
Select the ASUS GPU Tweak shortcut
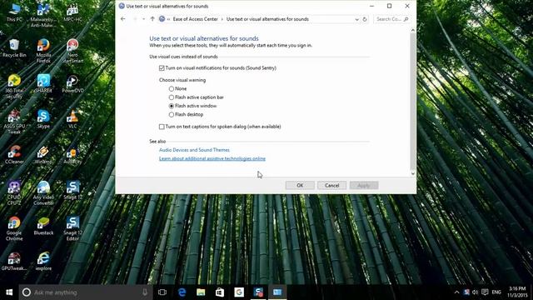tap(14, 122)
